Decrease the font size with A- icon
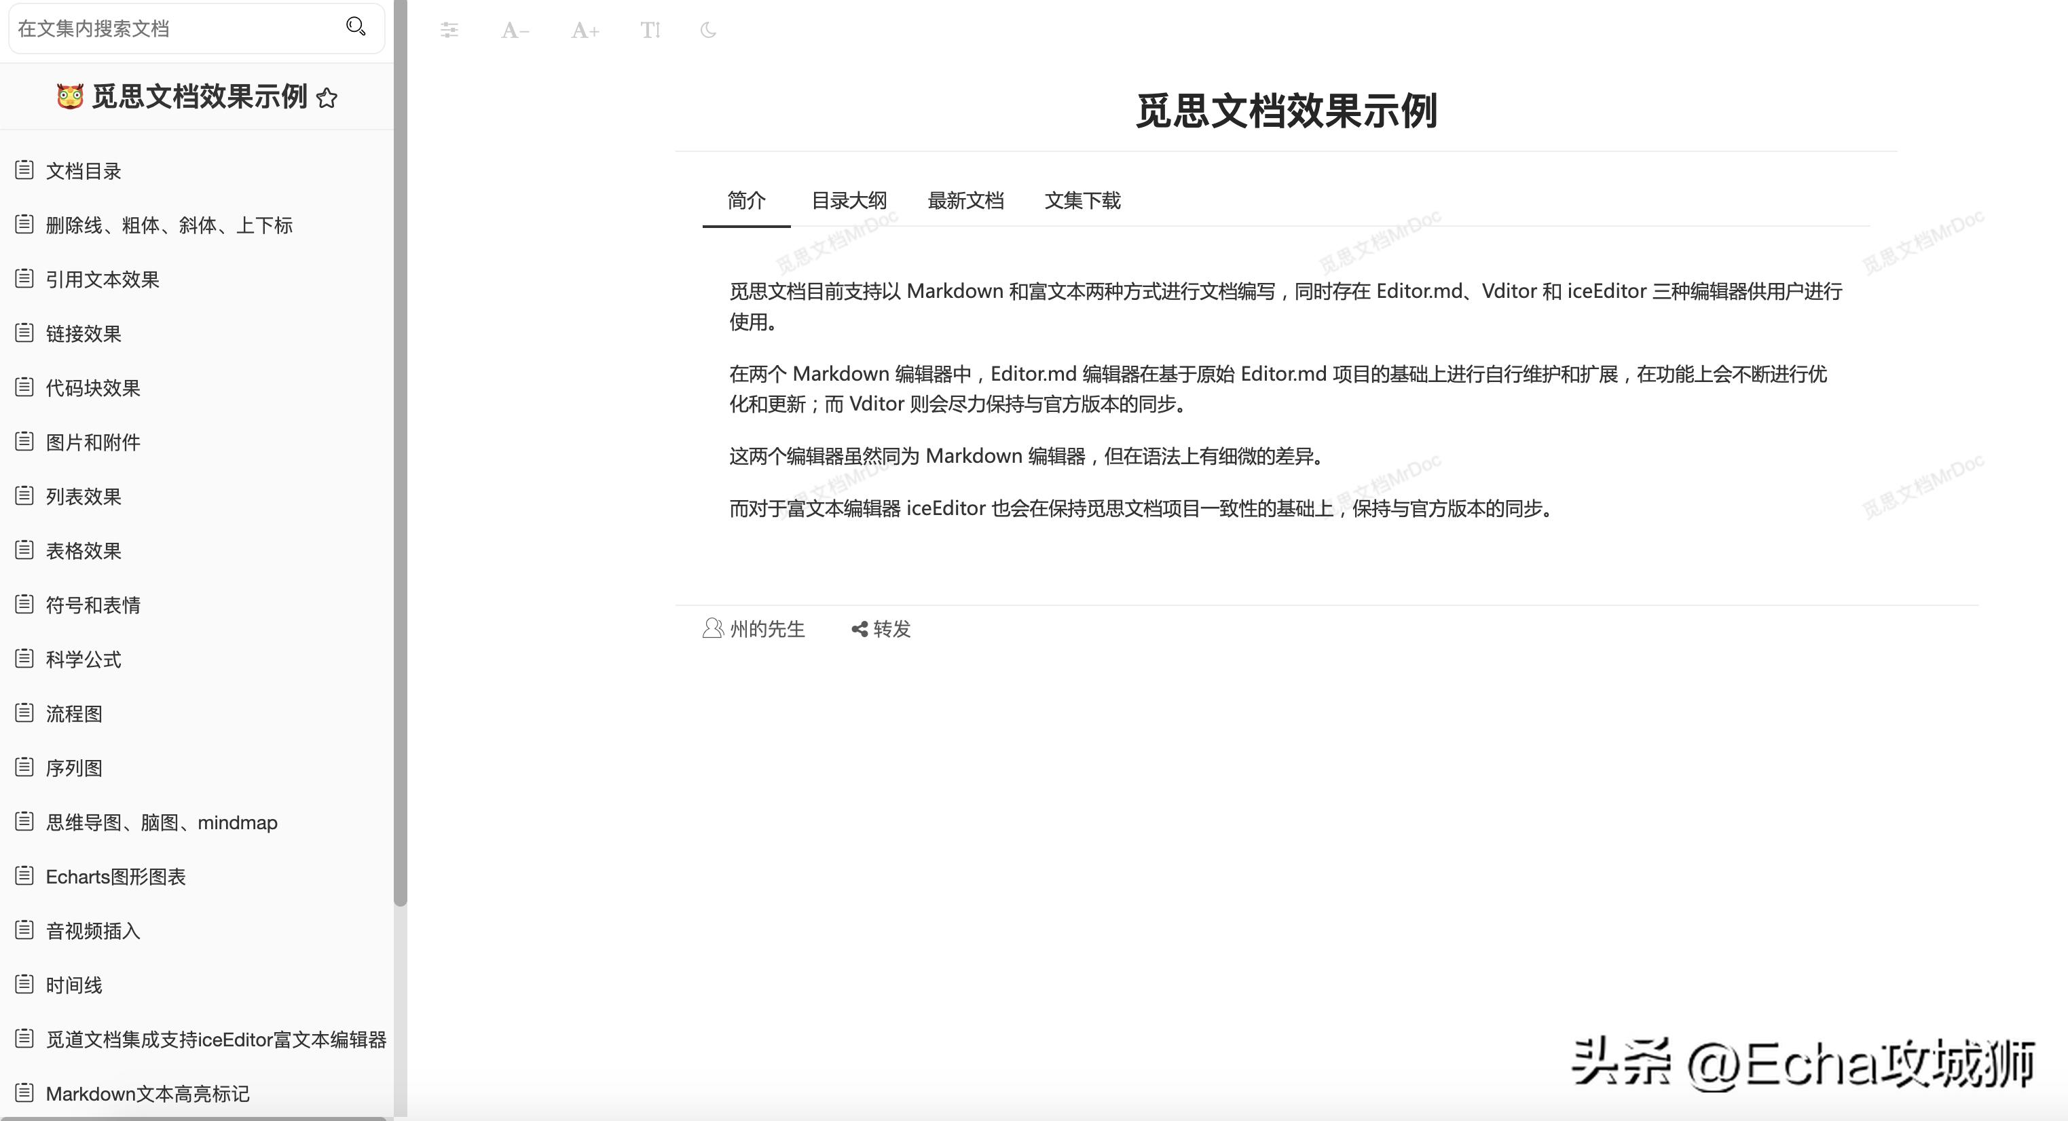The width and height of the screenshot is (2068, 1121). (515, 31)
